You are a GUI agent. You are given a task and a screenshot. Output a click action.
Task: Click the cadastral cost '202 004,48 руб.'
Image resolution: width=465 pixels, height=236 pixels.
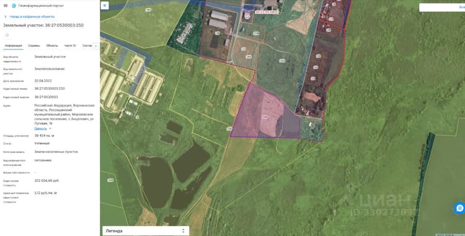click(x=46, y=180)
